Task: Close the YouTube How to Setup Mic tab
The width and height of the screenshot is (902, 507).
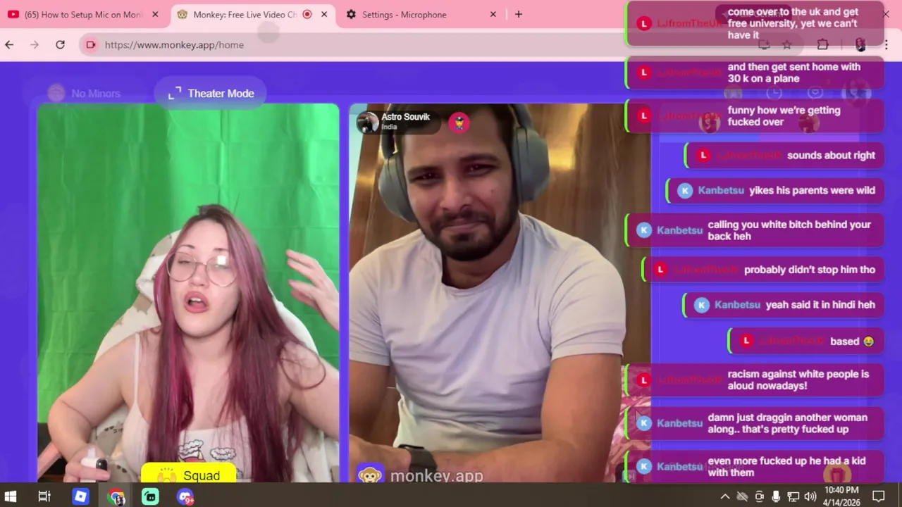Action: pos(155,14)
